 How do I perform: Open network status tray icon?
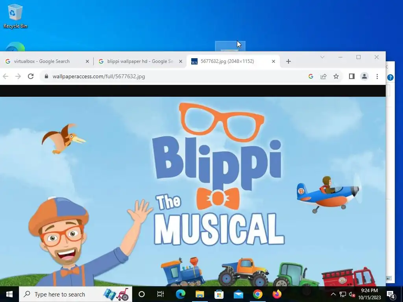pyautogui.click(x=343, y=294)
